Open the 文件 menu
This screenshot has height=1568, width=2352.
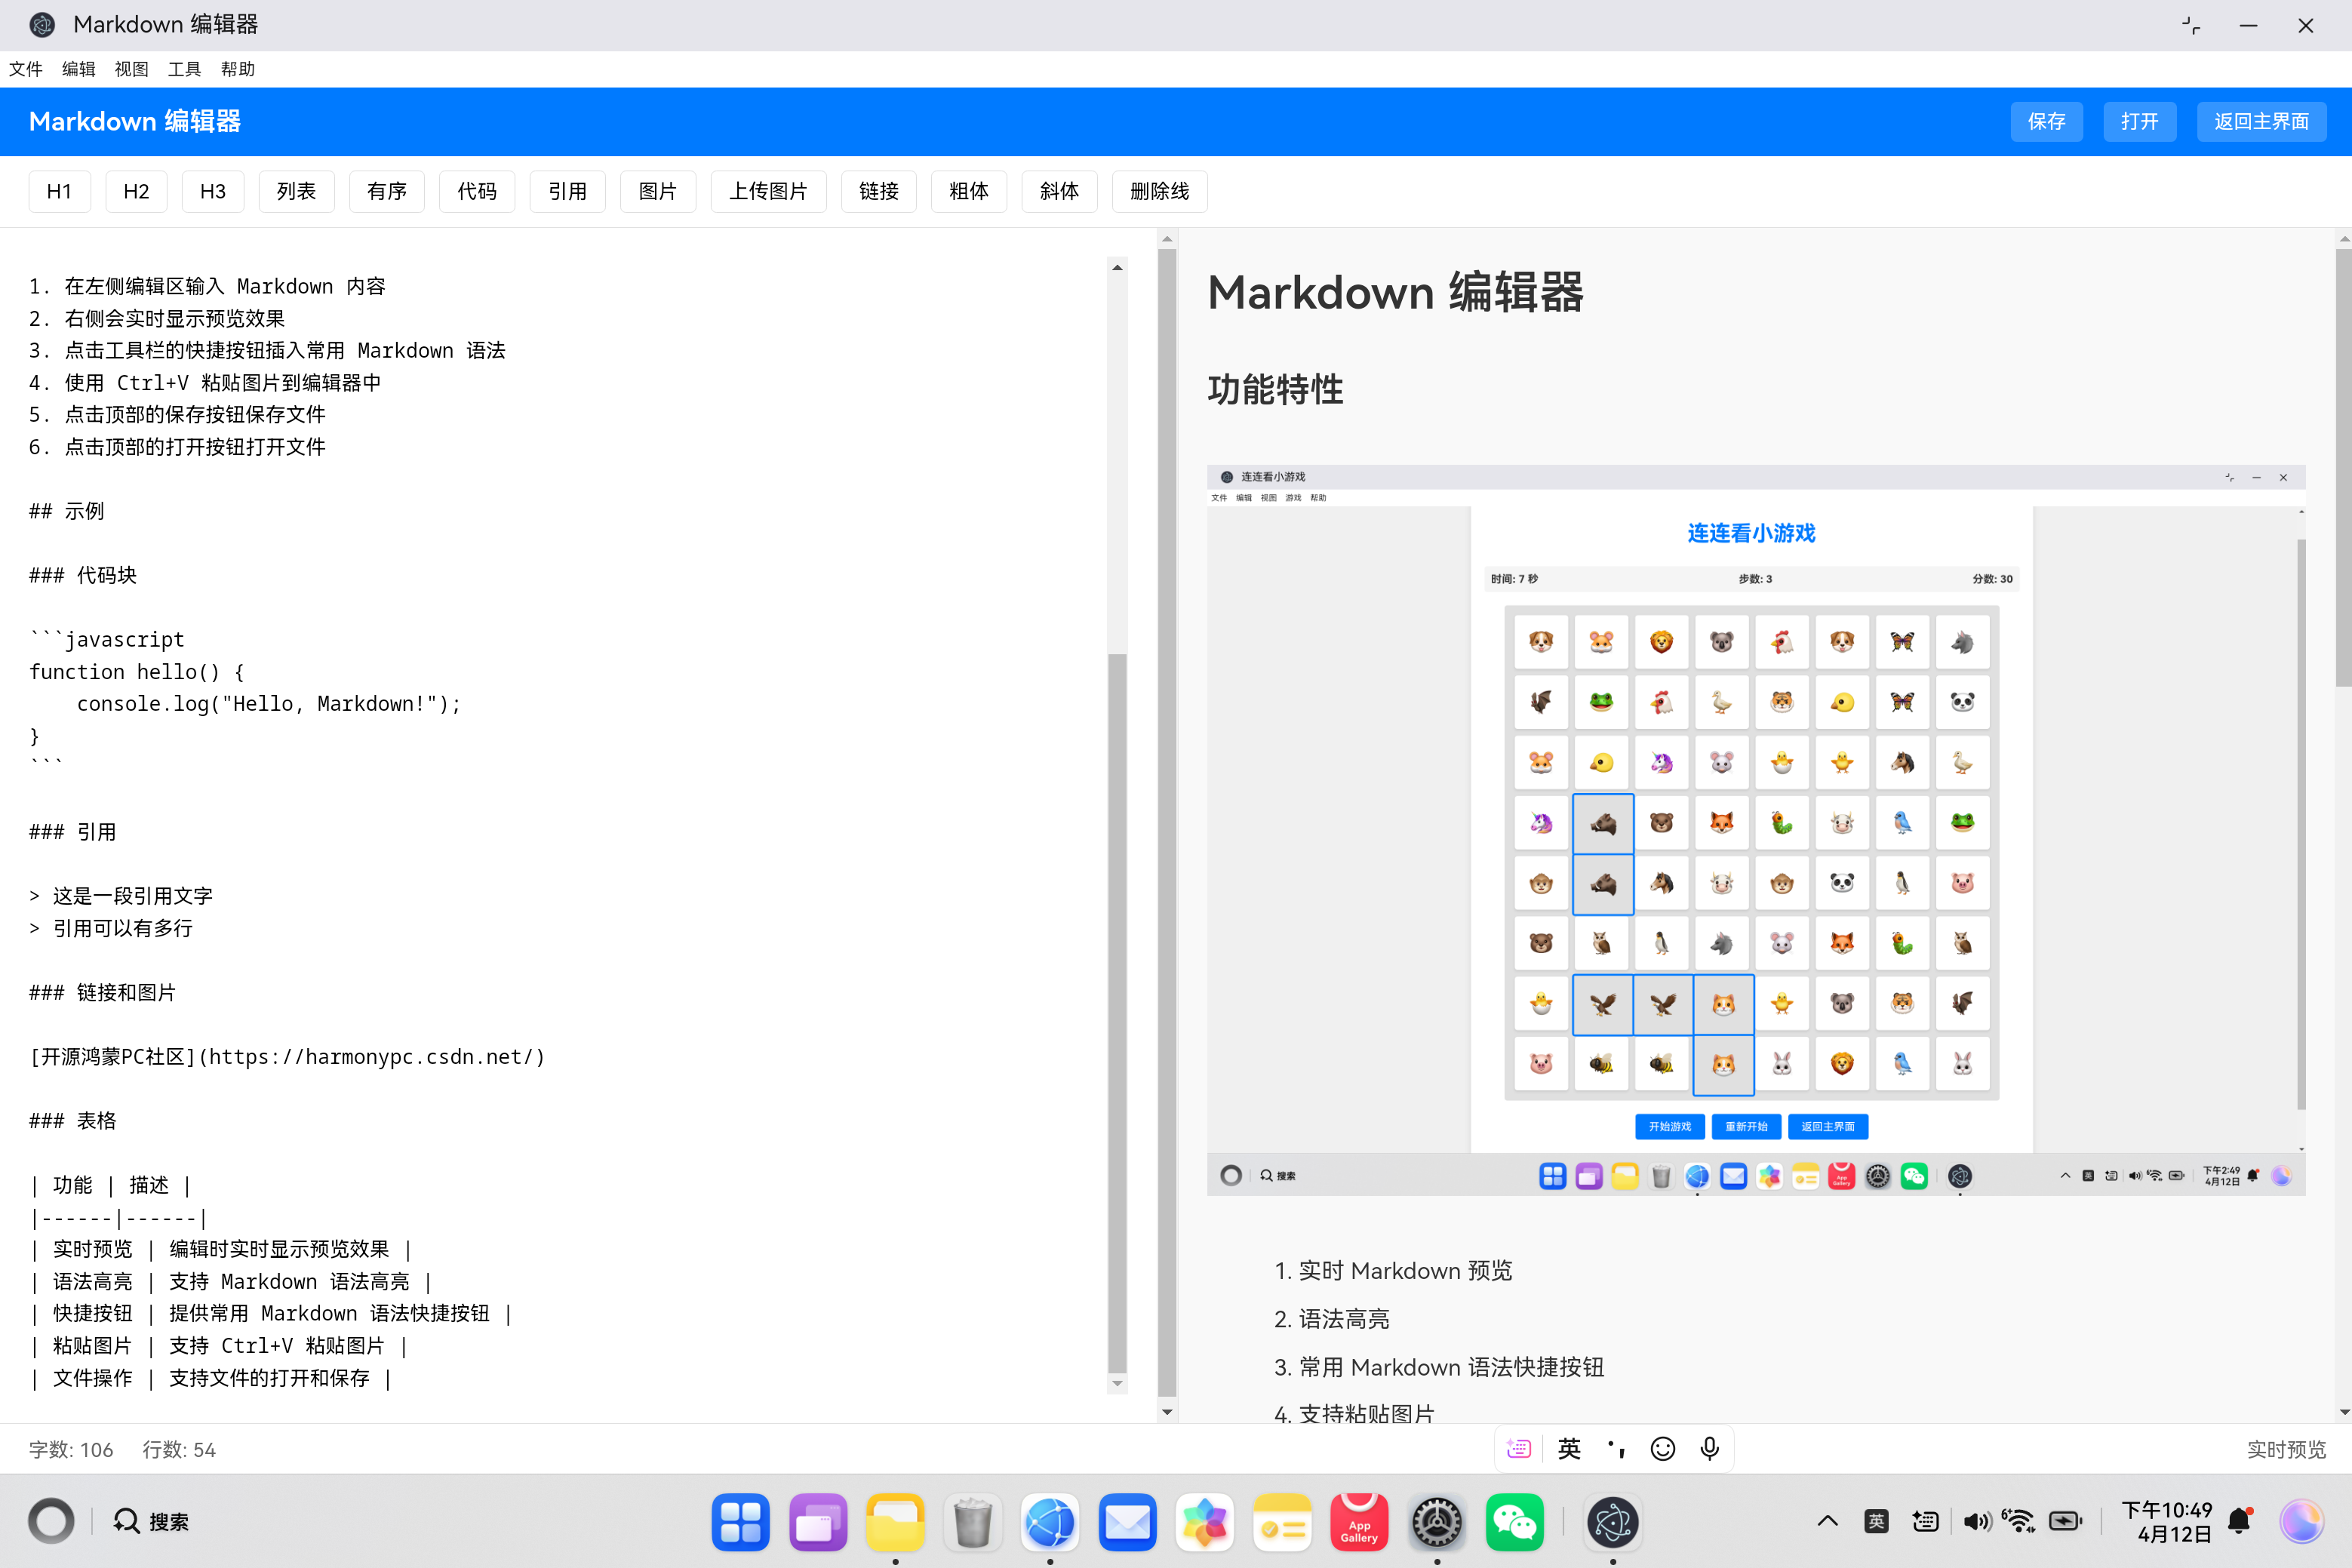click(x=26, y=69)
